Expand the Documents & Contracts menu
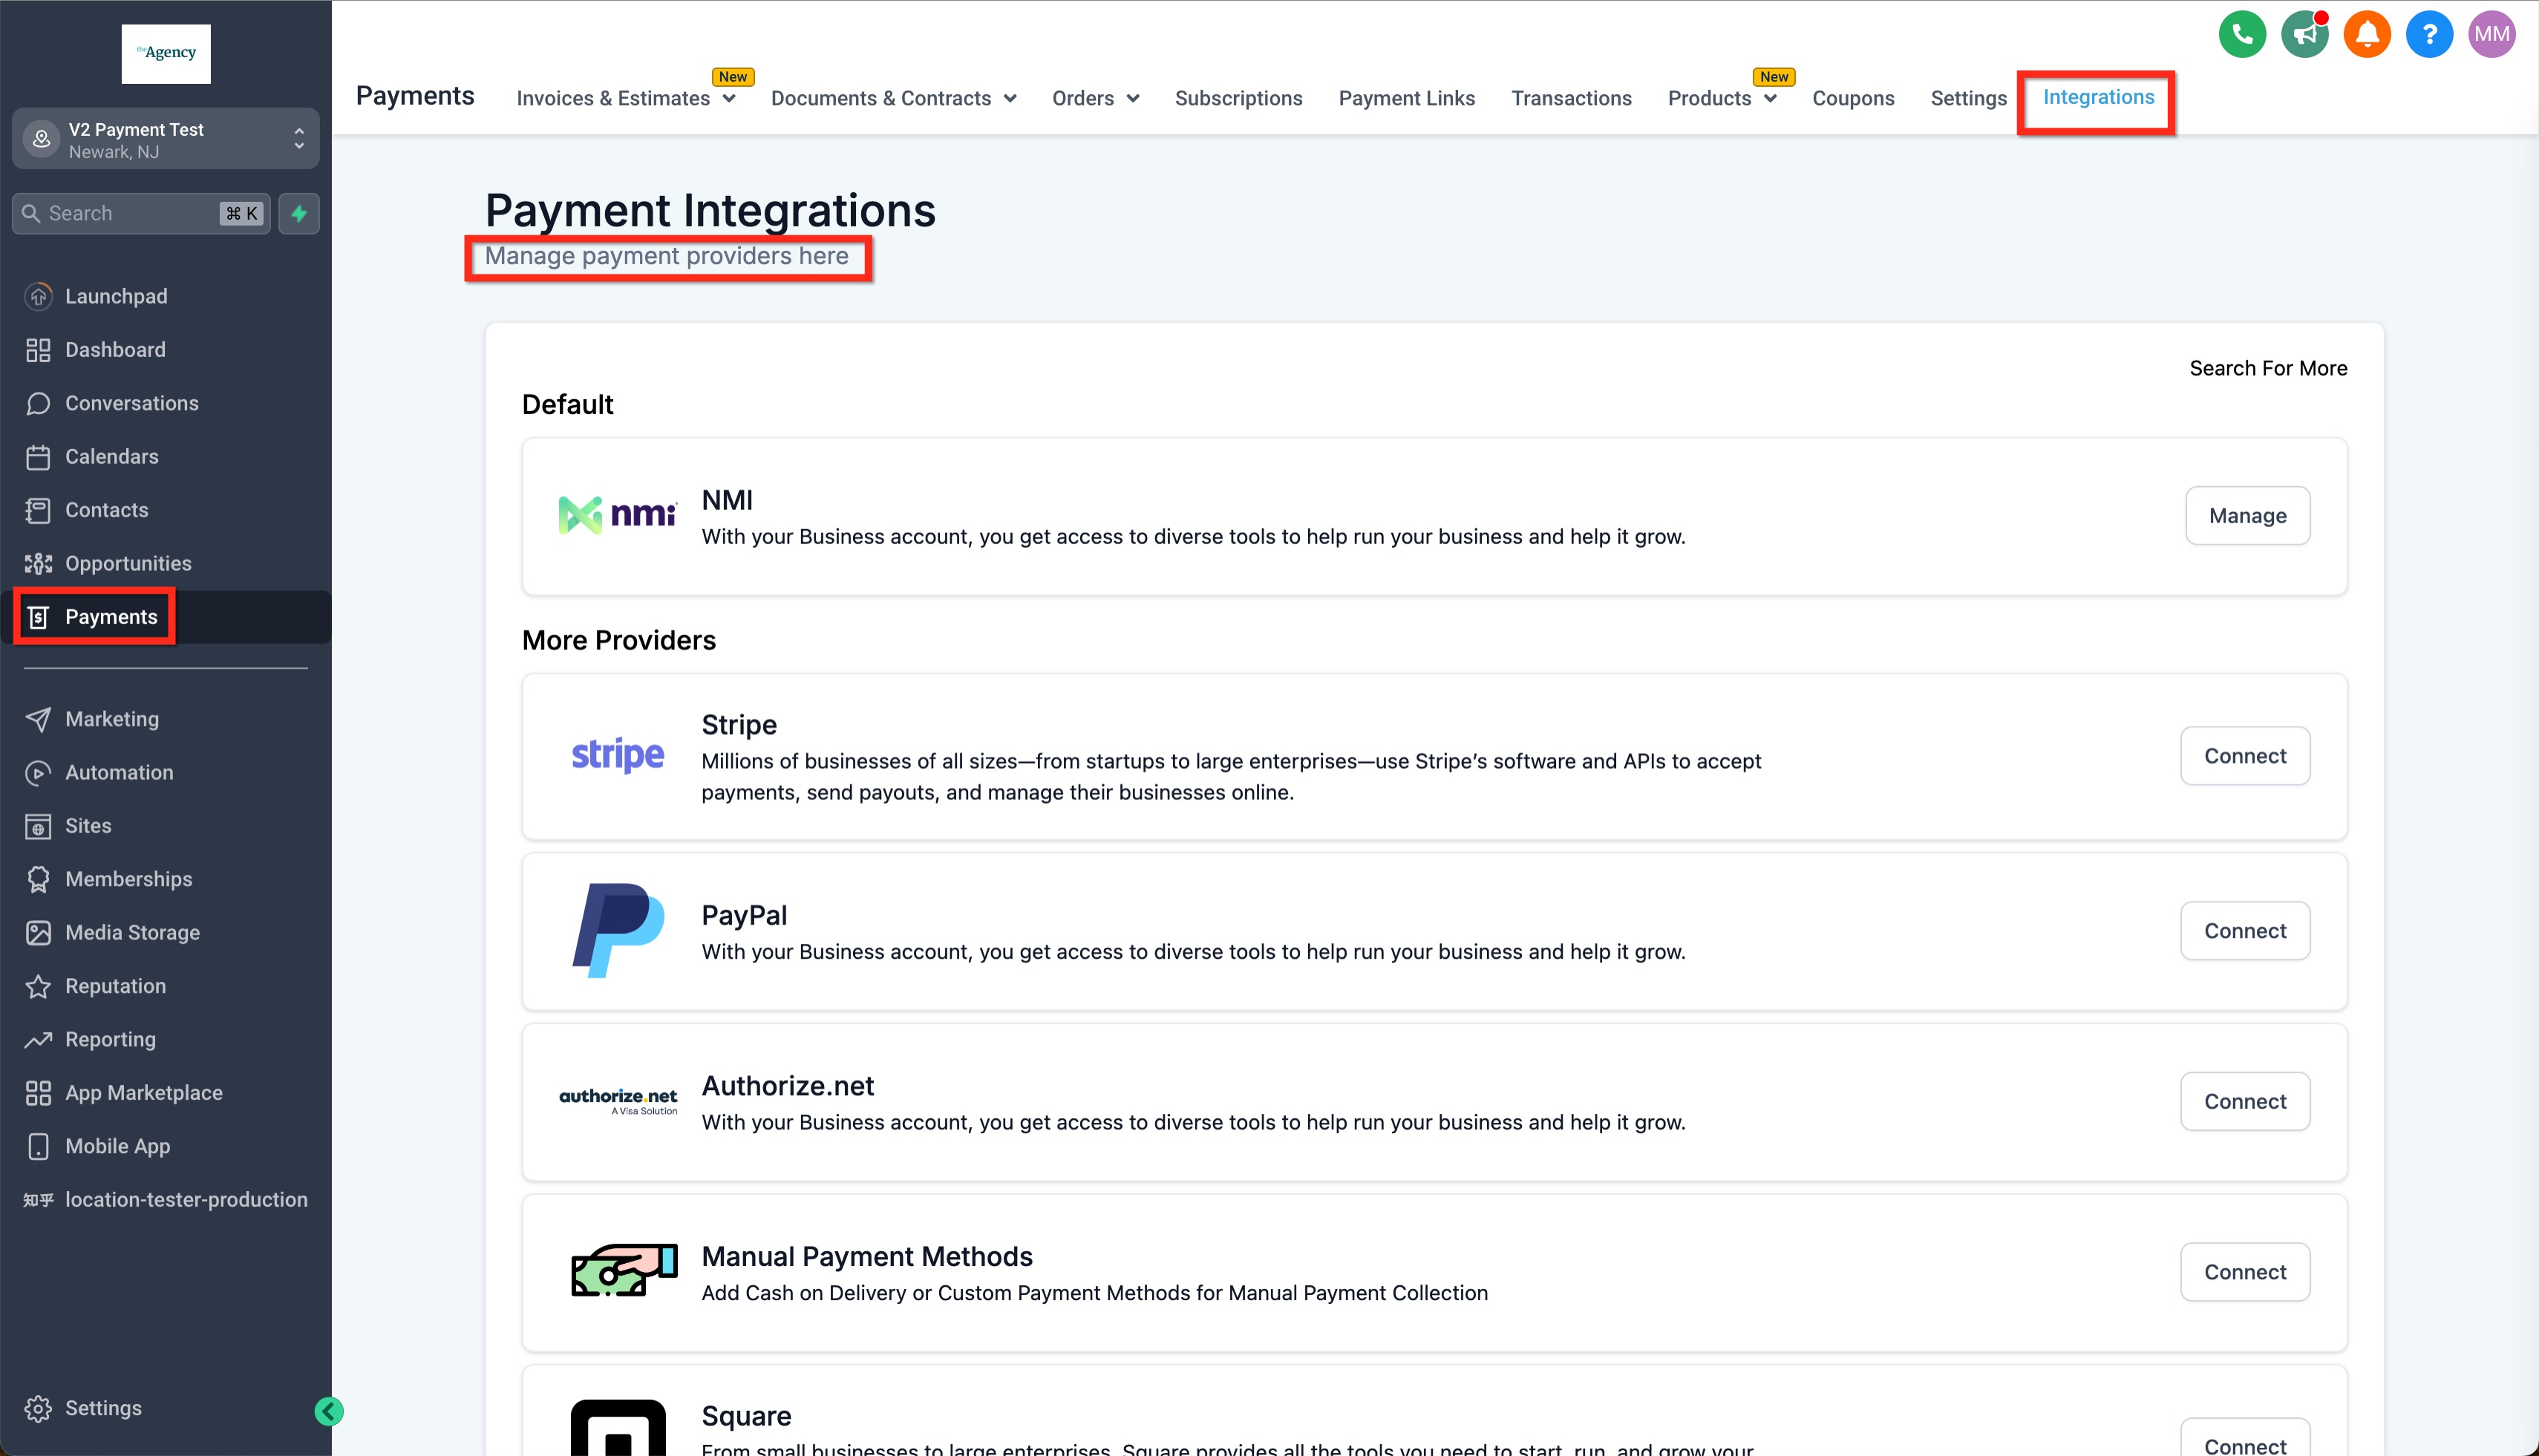Viewport: 2539px width, 1456px height. click(893, 98)
